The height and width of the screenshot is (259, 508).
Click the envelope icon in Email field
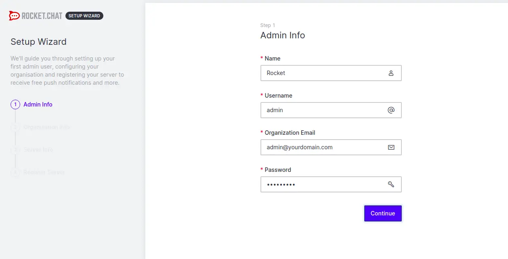coord(391,147)
